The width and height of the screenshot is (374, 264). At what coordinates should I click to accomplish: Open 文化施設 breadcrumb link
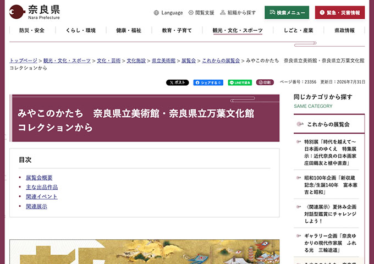tap(136, 61)
